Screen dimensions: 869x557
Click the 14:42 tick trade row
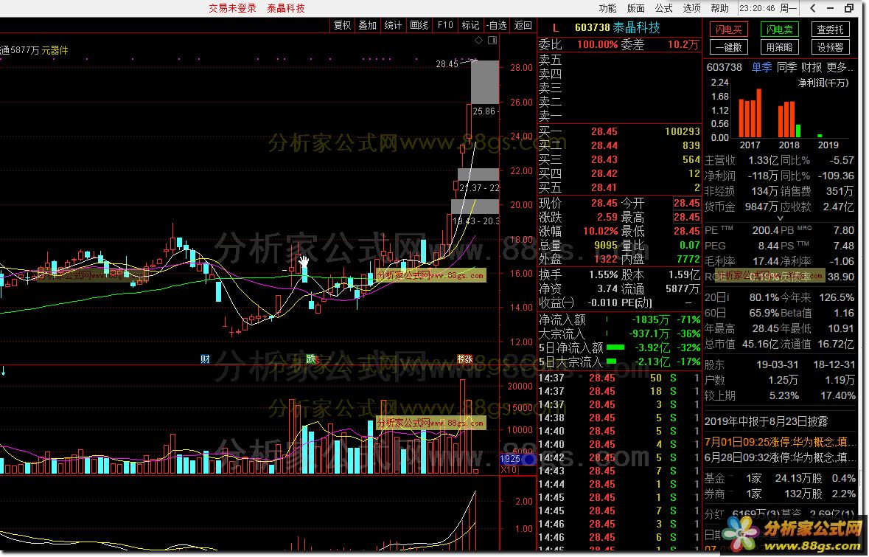pos(619,457)
